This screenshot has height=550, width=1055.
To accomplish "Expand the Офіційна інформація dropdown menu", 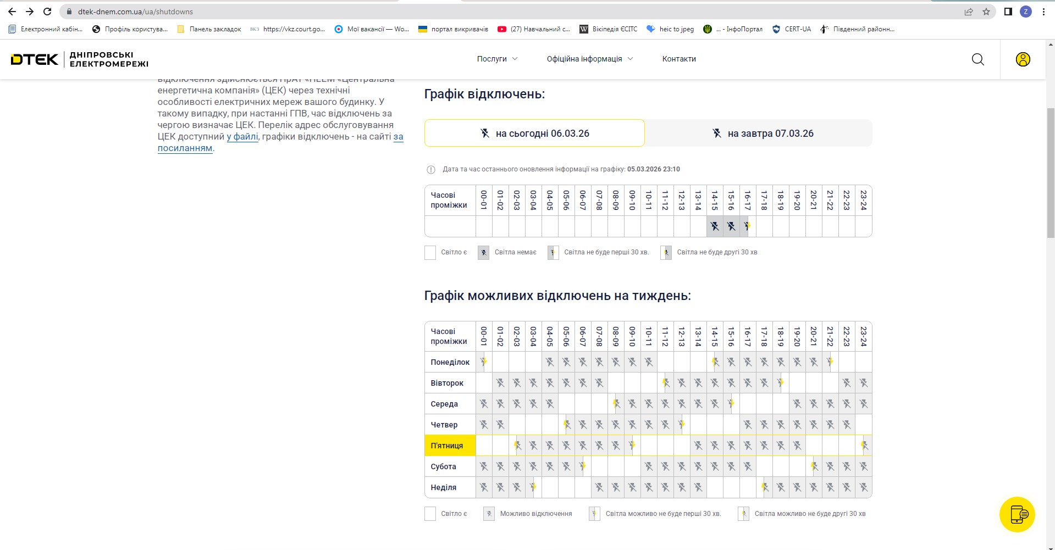I will pyautogui.click(x=589, y=59).
